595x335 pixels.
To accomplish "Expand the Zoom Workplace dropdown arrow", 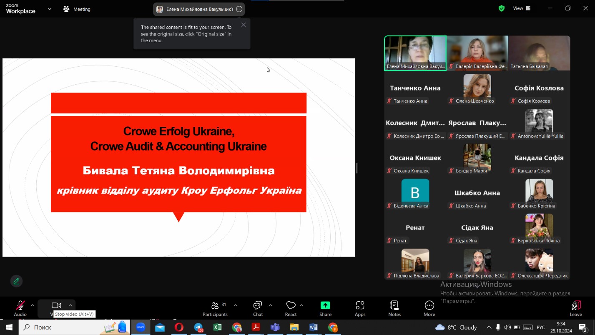I will tap(50, 9).
